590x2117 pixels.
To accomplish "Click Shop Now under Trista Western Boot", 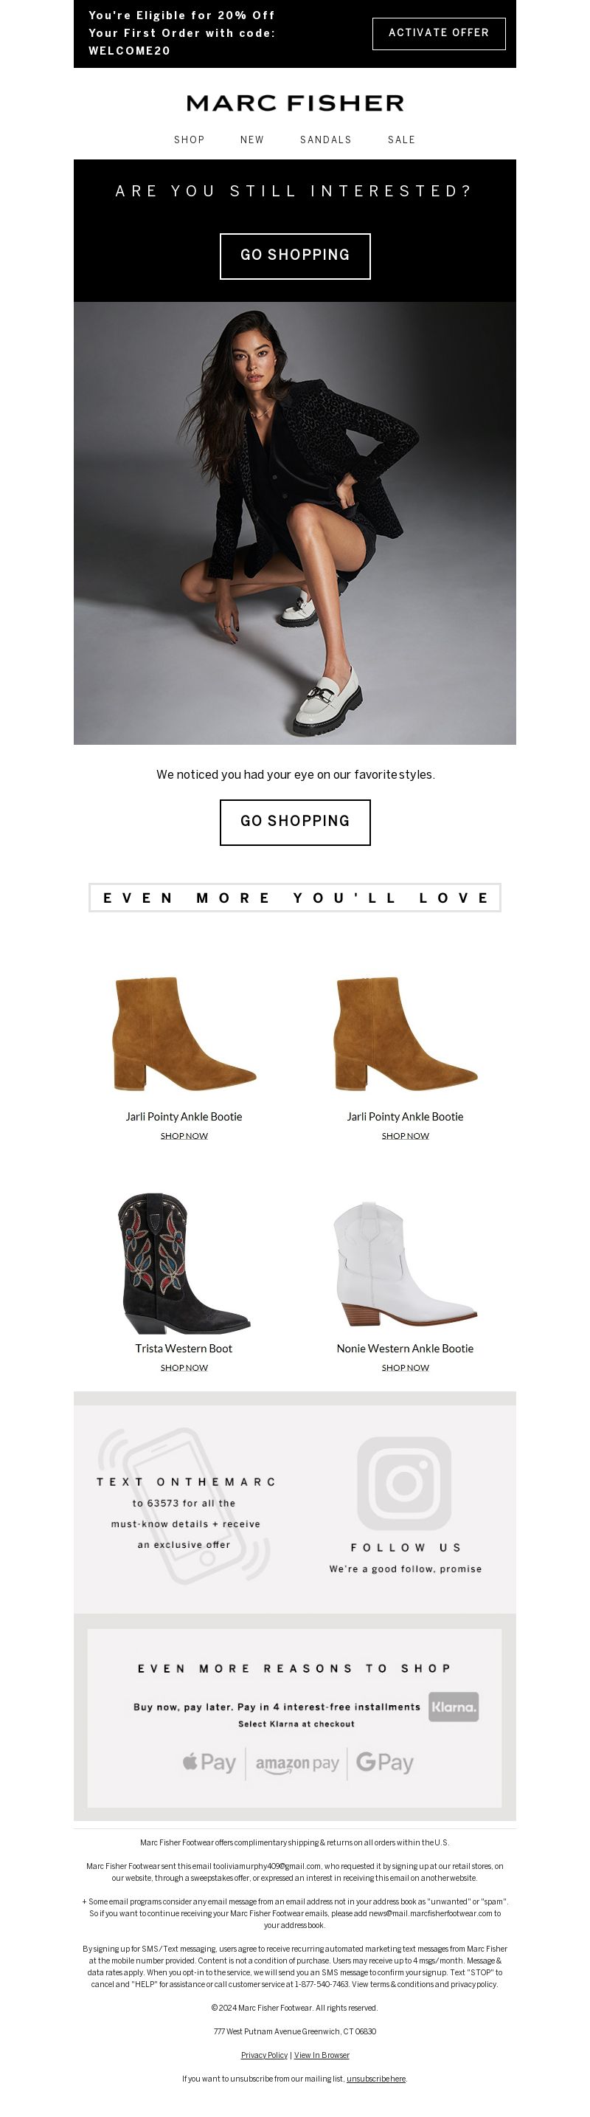I will (x=184, y=1368).
